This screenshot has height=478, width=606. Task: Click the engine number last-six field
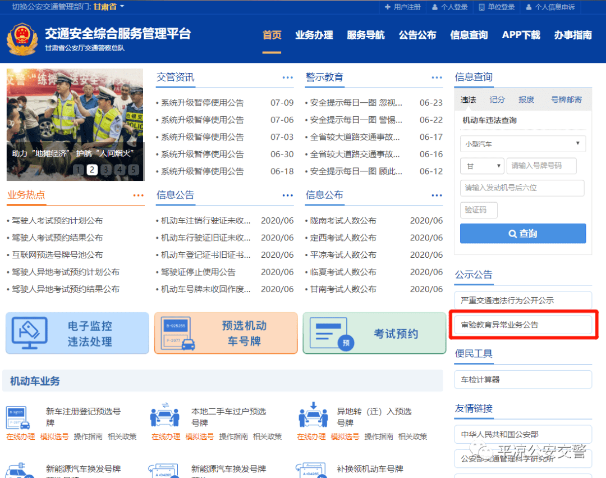pos(522,188)
